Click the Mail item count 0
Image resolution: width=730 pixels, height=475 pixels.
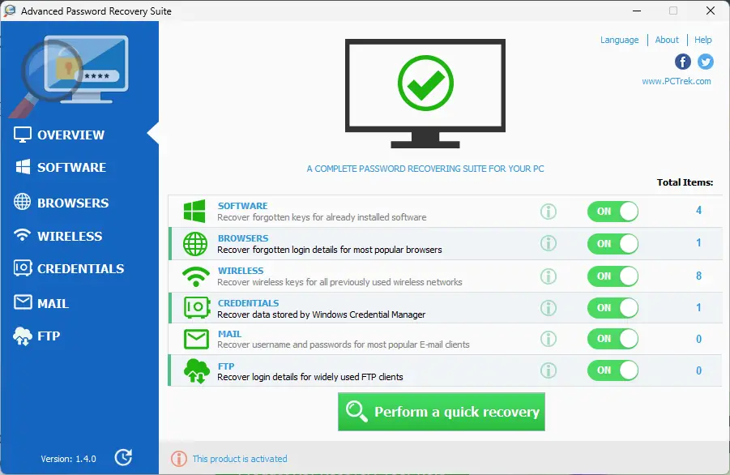[698, 339]
